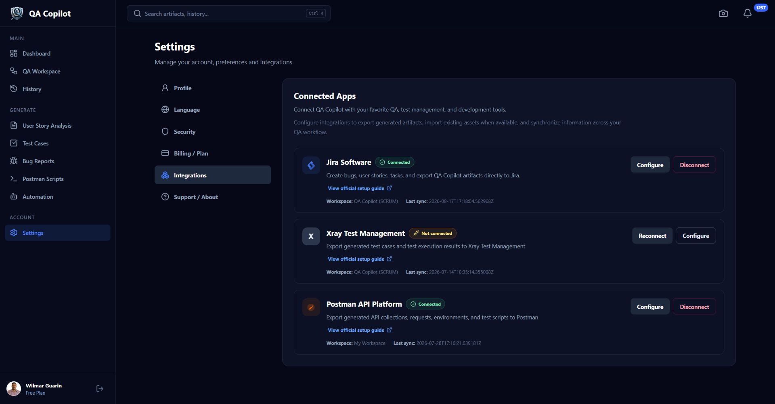Open User Story Analysis
Viewport: 775px width, 404px height.
pos(57,125)
